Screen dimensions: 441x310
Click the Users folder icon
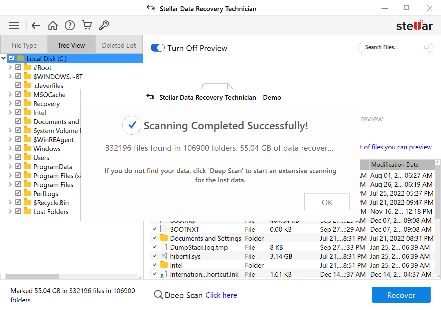tap(27, 157)
